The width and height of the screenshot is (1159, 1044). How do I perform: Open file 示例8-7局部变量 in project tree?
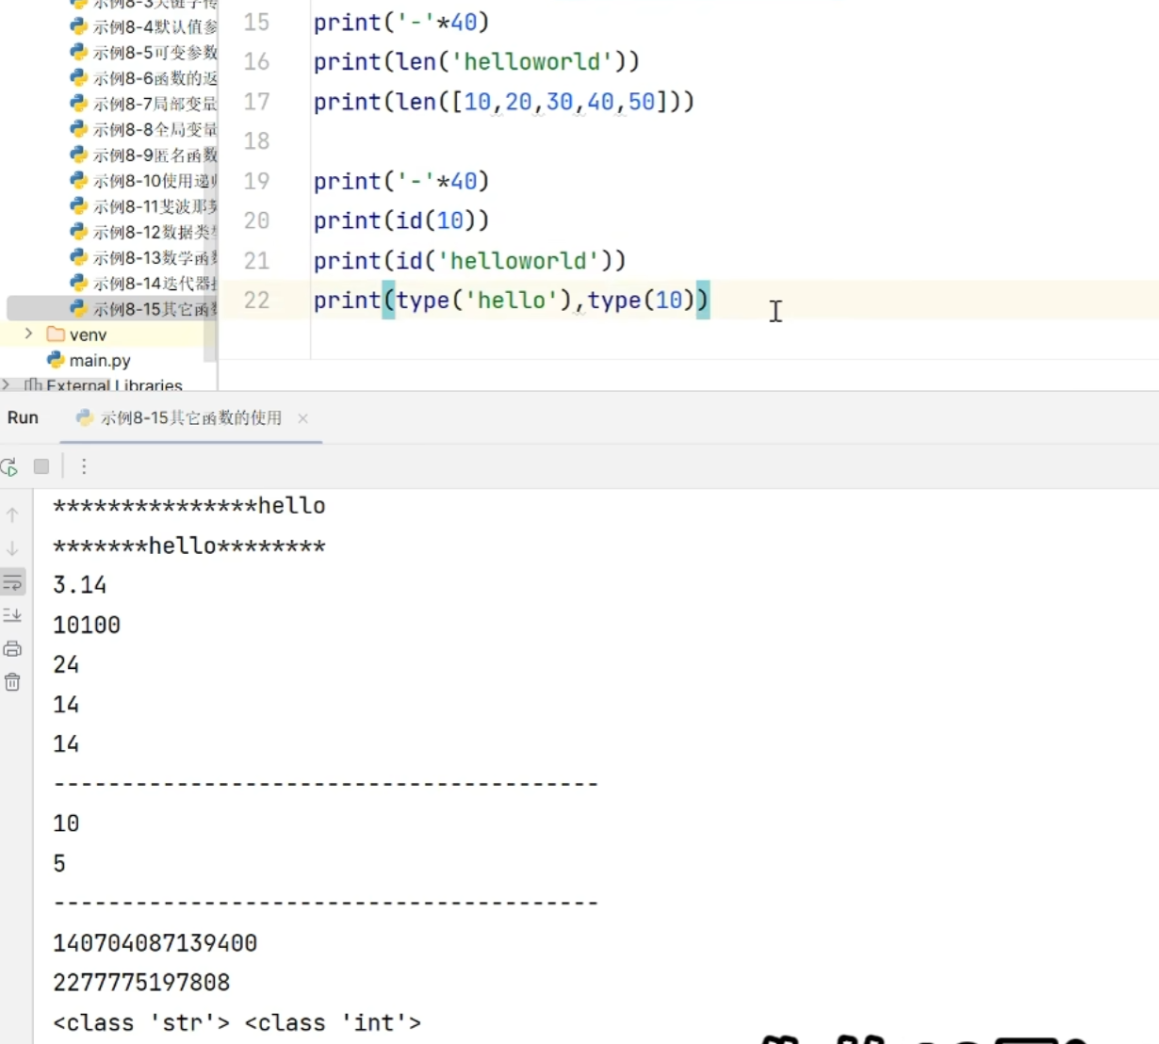pos(144,104)
